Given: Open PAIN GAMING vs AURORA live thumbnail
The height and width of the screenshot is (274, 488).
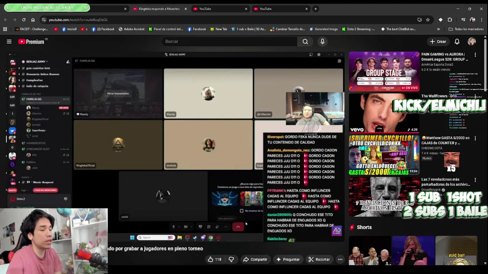Looking at the screenshot, I should coord(384,72).
